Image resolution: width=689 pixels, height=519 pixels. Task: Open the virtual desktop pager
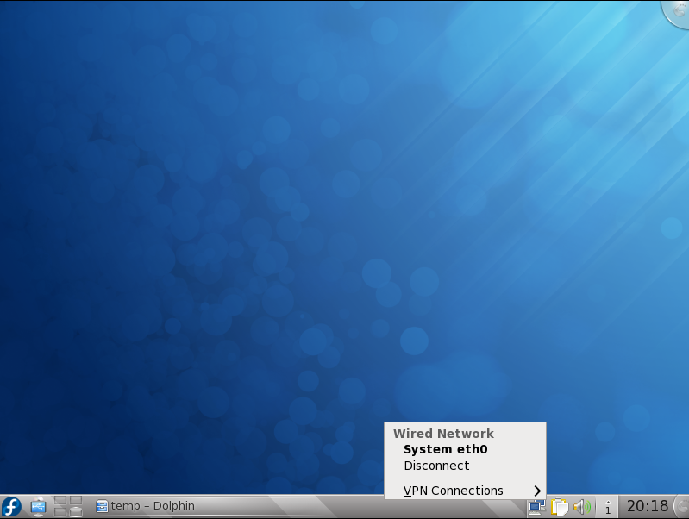tap(68, 506)
